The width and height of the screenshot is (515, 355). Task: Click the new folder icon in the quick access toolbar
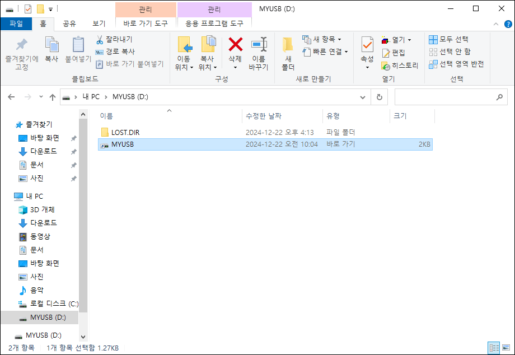[x=40, y=9]
